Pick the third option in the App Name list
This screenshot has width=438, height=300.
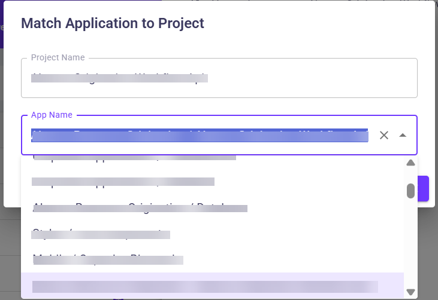click(x=140, y=207)
